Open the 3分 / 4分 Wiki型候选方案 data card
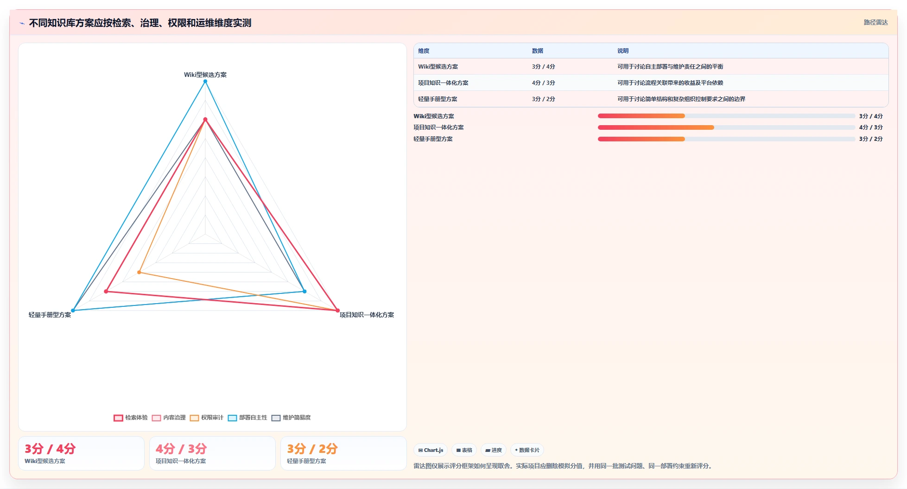This screenshot has width=907, height=489. [x=81, y=453]
